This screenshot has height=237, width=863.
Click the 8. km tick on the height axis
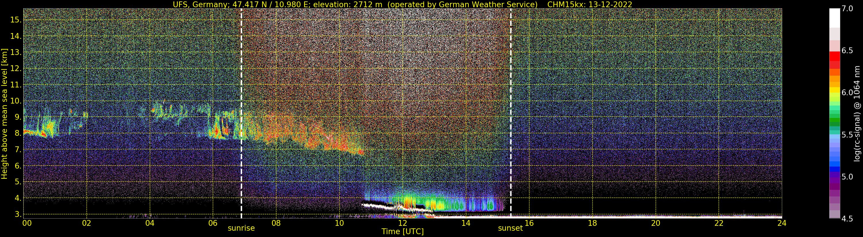click(x=18, y=133)
